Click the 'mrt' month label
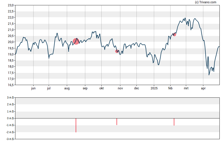Image resolution: width=224 pixels, height=143 pixels. tap(186, 88)
